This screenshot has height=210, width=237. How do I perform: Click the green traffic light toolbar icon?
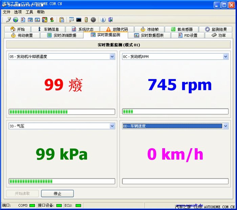(x=52, y=20)
